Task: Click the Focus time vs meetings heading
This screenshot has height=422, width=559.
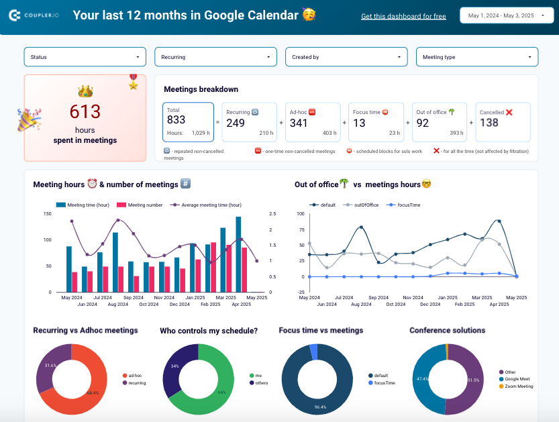Action: [321, 330]
